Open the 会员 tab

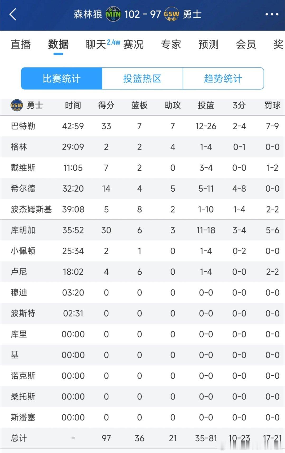tap(246, 44)
